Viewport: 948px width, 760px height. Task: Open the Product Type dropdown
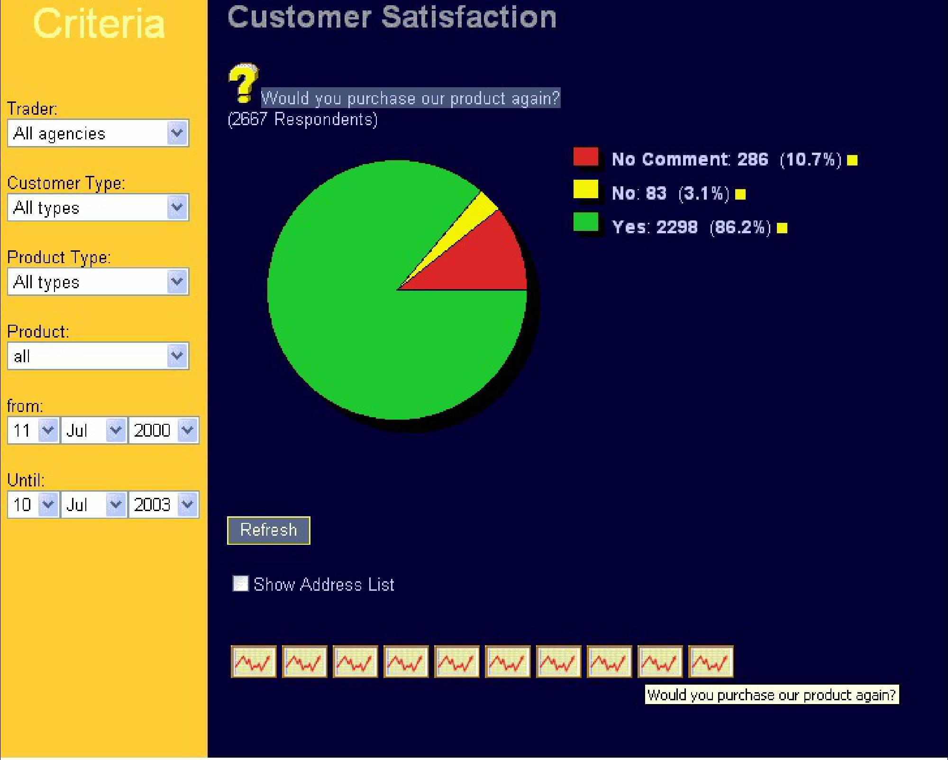177,282
